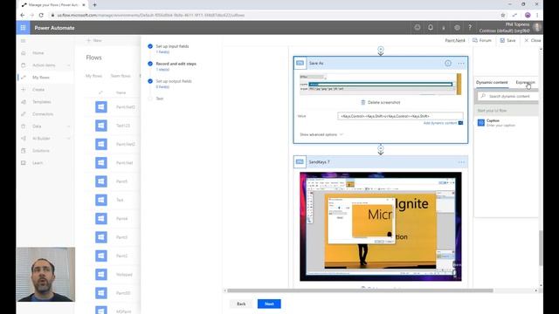Viewport: 559px width, 314px height.
Task: Open Templates in the left navigation
Action: tap(42, 102)
